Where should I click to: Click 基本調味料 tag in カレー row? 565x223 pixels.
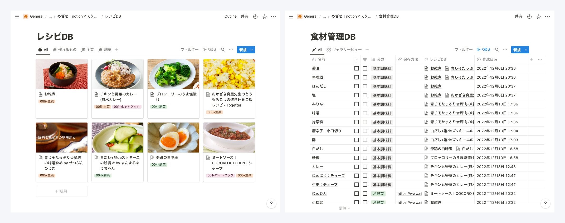[382, 167]
